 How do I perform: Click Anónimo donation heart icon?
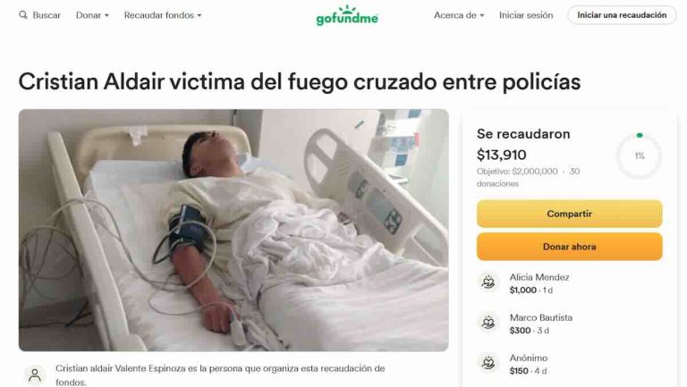click(488, 363)
